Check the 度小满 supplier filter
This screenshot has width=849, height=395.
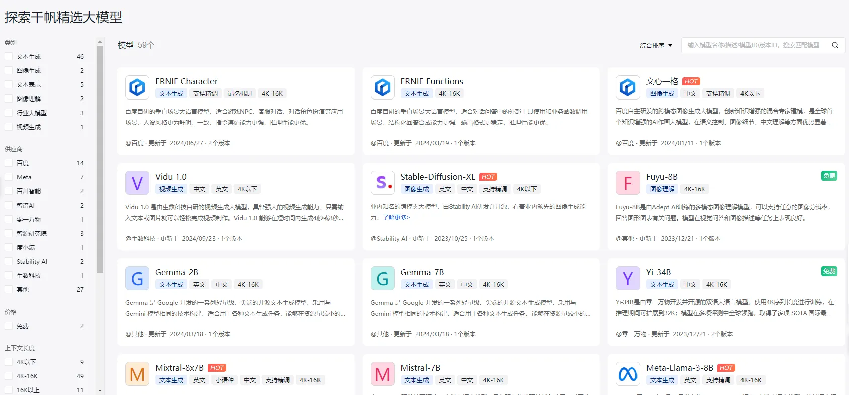coord(9,248)
